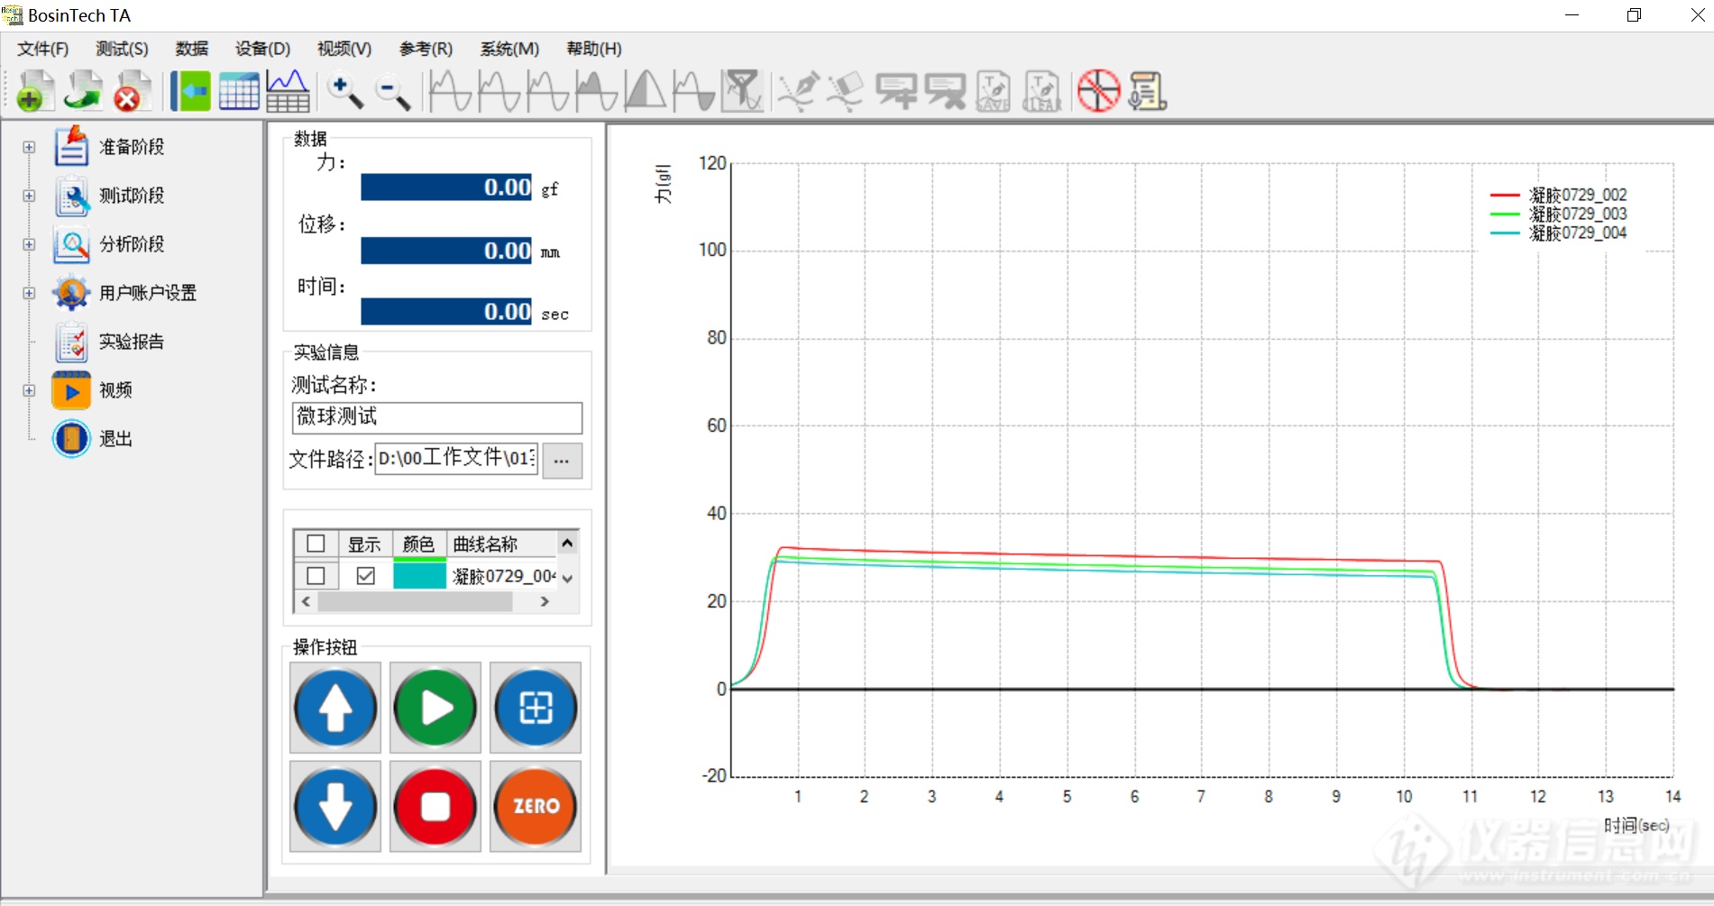The image size is (1714, 906).
Task: Click the 凝胶0729_002 legend entry
Action: [x=1559, y=195]
